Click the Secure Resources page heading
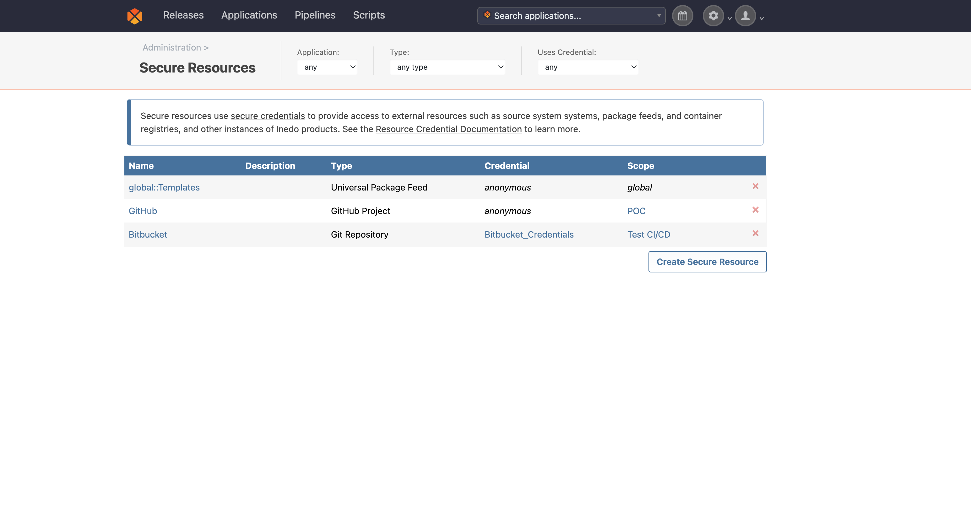Image resolution: width=971 pixels, height=521 pixels. tap(197, 68)
